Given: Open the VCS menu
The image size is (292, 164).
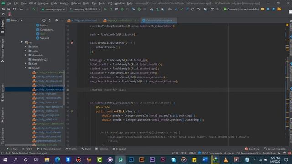Looking at the screenshot, I should pyautogui.click(x=110, y=3).
